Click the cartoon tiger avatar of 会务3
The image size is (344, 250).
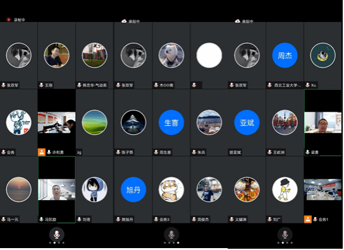[x=171, y=189]
